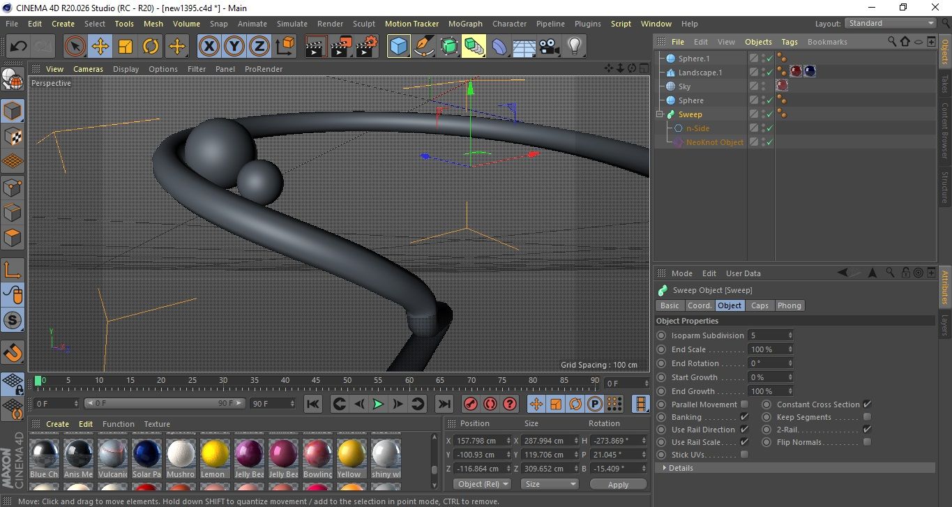Click the Apply button

618,484
